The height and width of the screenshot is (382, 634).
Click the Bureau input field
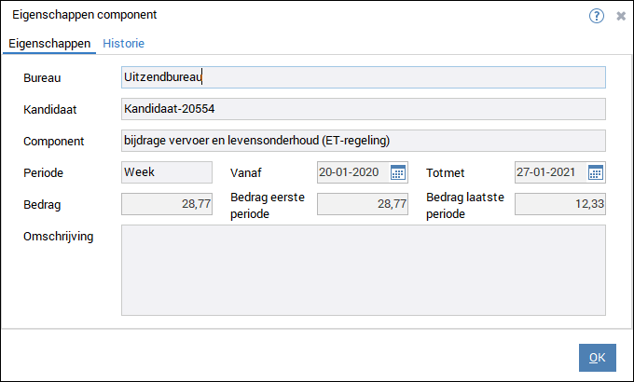[363, 77]
